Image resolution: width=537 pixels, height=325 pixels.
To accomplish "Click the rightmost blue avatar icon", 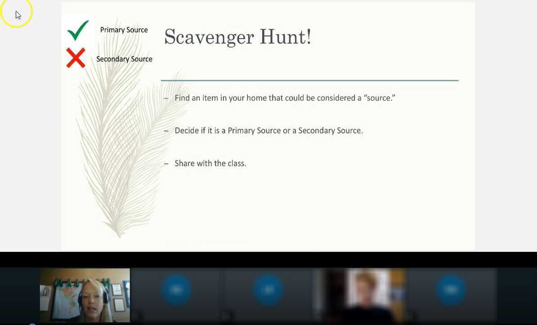I will pyautogui.click(x=450, y=289).
